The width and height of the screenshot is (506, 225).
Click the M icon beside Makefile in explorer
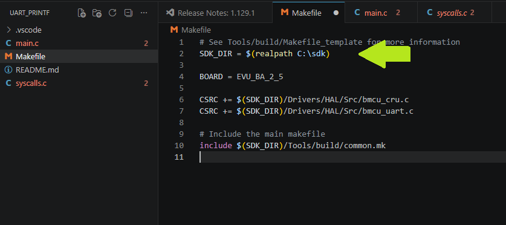8,56
